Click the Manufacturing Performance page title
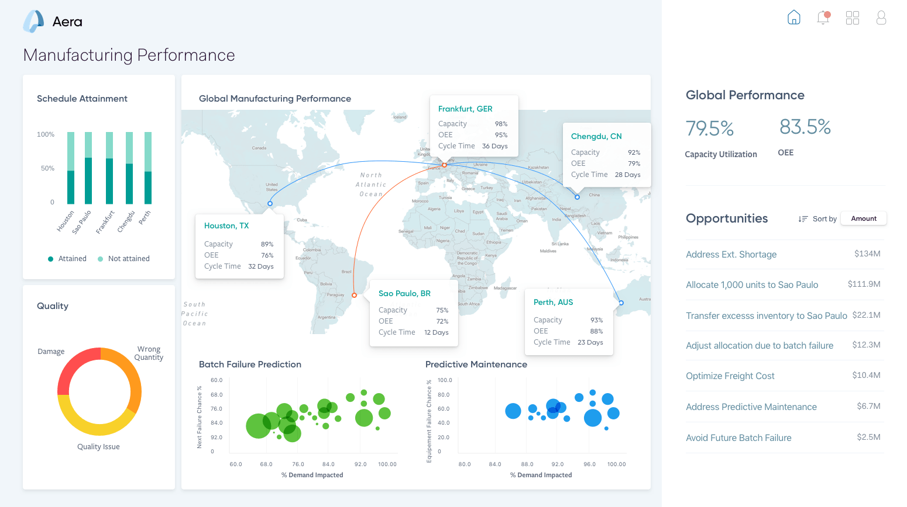 point(129,55)
